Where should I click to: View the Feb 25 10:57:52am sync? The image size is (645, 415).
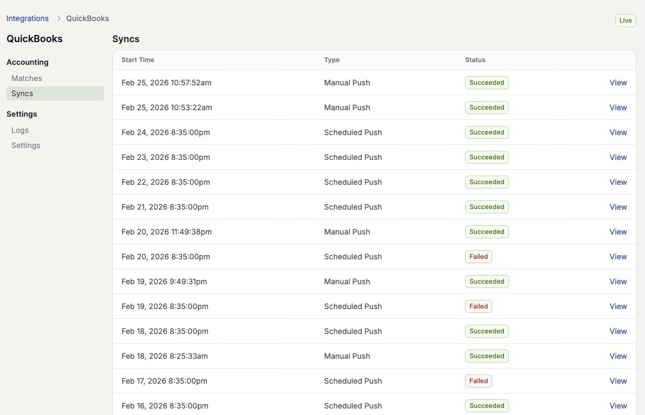pos(618,83)
